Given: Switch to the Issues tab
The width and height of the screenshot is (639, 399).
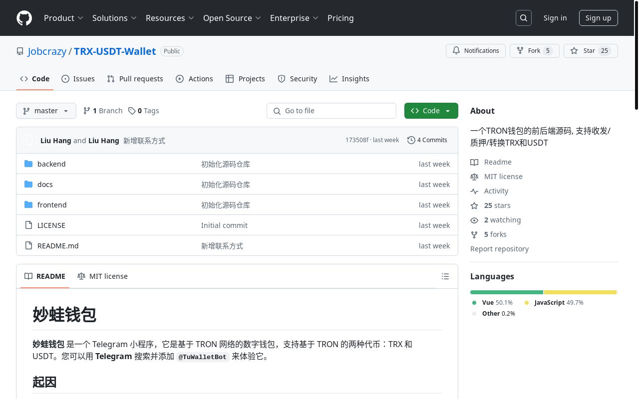Looking at the screenshot, I should 78,78.
